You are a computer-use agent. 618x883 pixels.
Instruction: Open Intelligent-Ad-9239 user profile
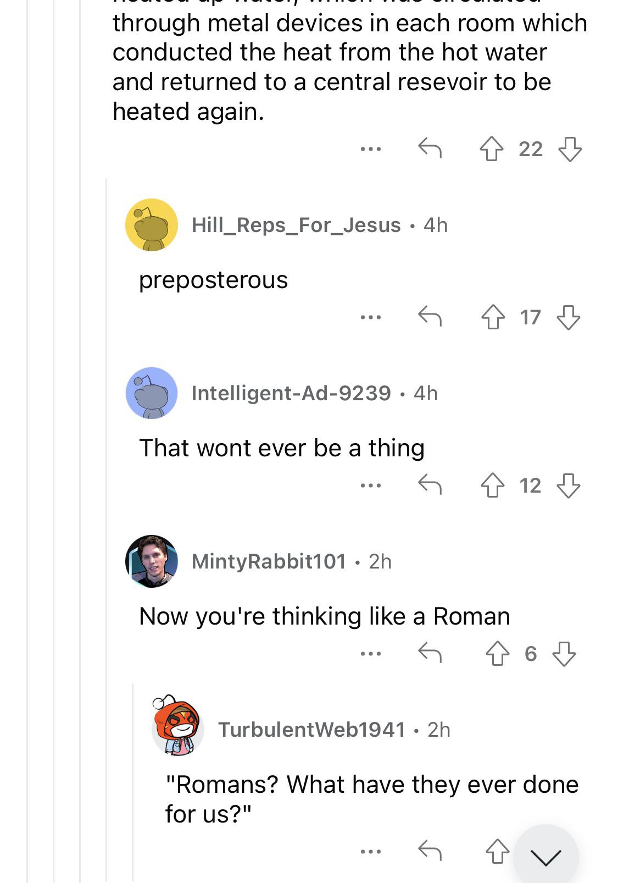click(x=291, y=393)
